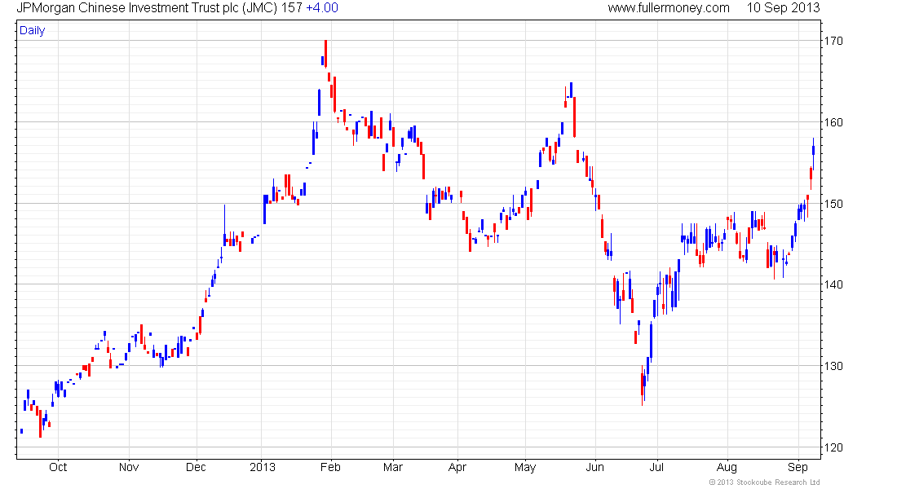This screenshot has width=897, height=489.
Task: Click the '© 2013 Stockcube Research Ltd' copyright text
Action: [x=764, y=482]
